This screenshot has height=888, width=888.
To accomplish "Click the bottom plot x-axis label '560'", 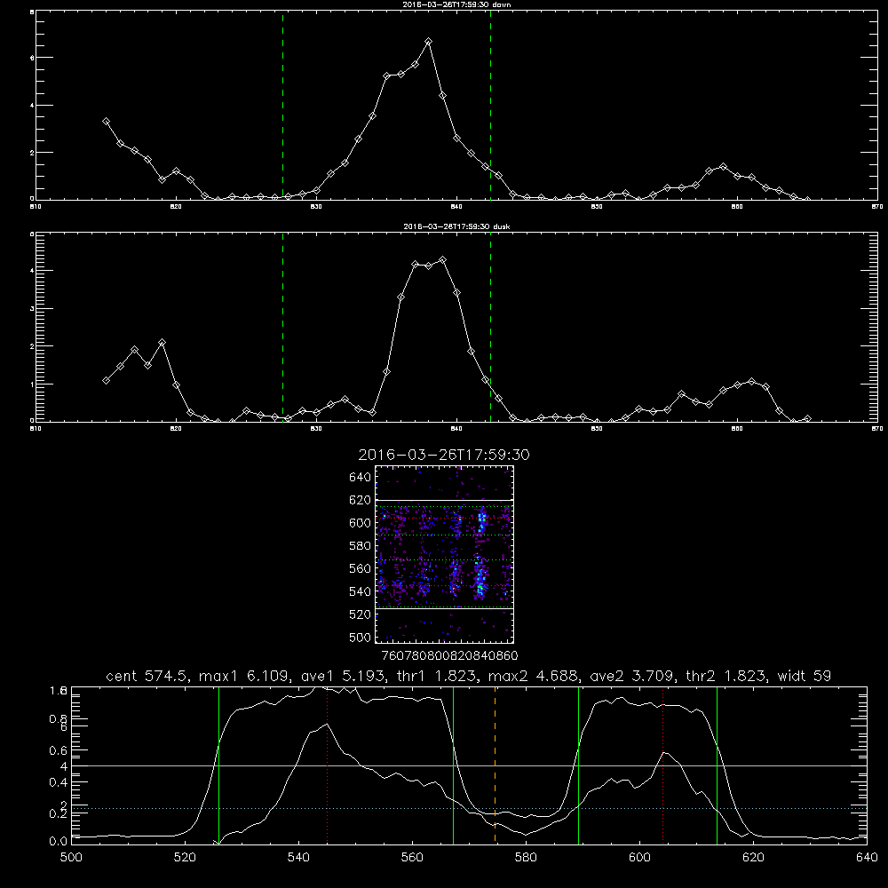I will pyautogui.click(x=412, y=858).
